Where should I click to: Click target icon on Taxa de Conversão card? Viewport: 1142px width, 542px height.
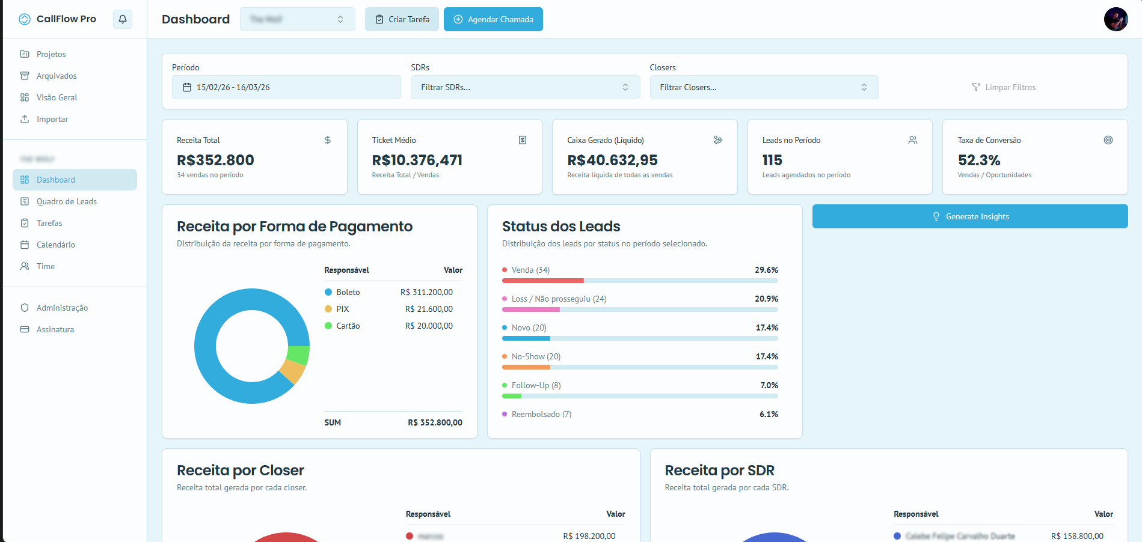pyautogui.click(x=1108, y=140)
